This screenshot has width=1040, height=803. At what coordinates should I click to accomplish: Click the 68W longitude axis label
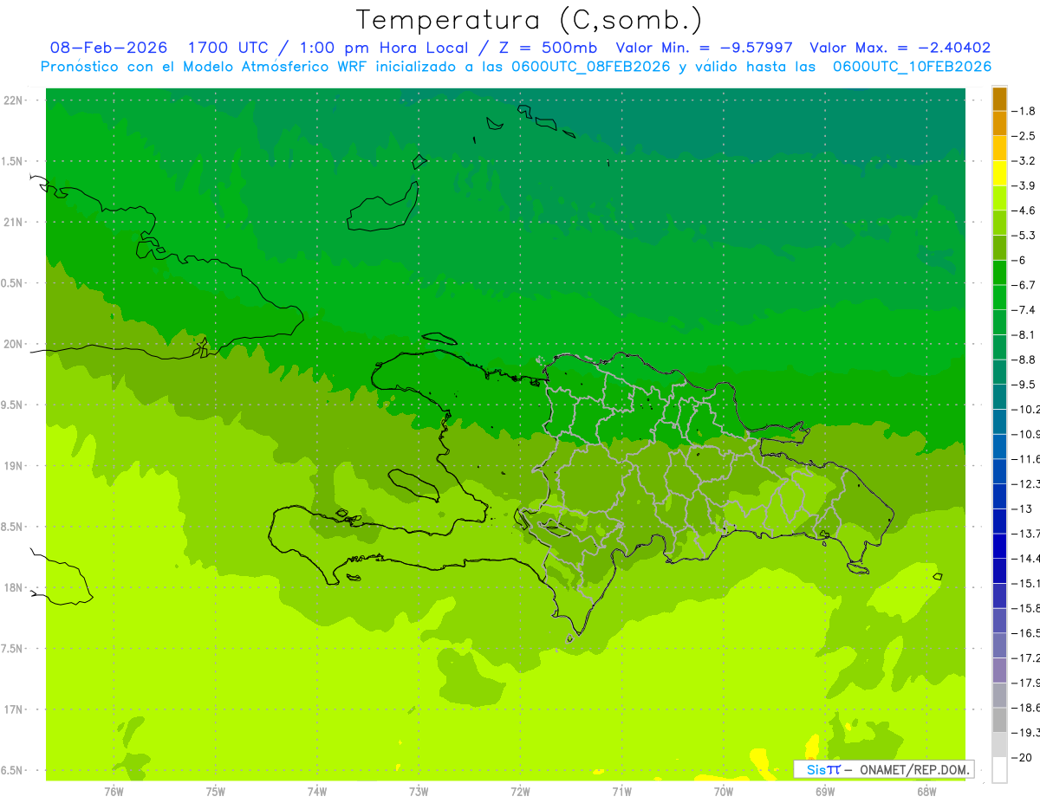click(926, 792)
